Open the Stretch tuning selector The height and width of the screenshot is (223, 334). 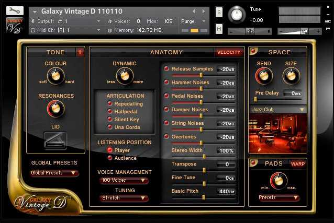click(124, 198)
